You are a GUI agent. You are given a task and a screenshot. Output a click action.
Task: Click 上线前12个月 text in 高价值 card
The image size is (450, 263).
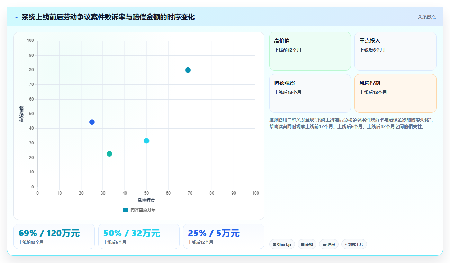click(x=288, y=50)
